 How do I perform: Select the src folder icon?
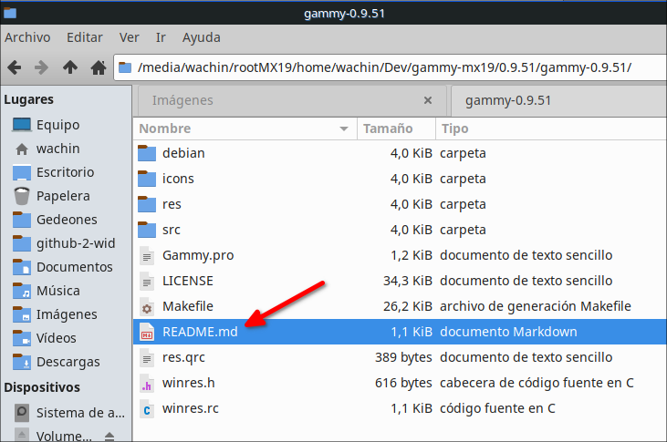pyautogui.click(x=147, y=230)
